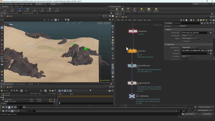215x121 pixels.
Task: Go back in the scene view path
Action: pyautogui.click(x=1, y=16)
